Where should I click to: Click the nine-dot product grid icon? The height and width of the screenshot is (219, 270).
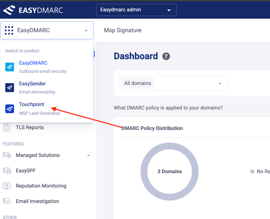pyautogui.click(x=9, y=31)
